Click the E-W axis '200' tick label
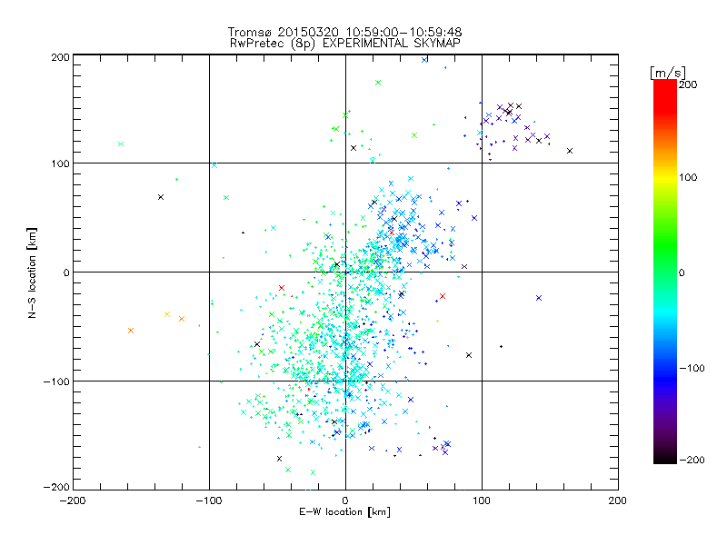The image size is (727, 545). (618, 500)
